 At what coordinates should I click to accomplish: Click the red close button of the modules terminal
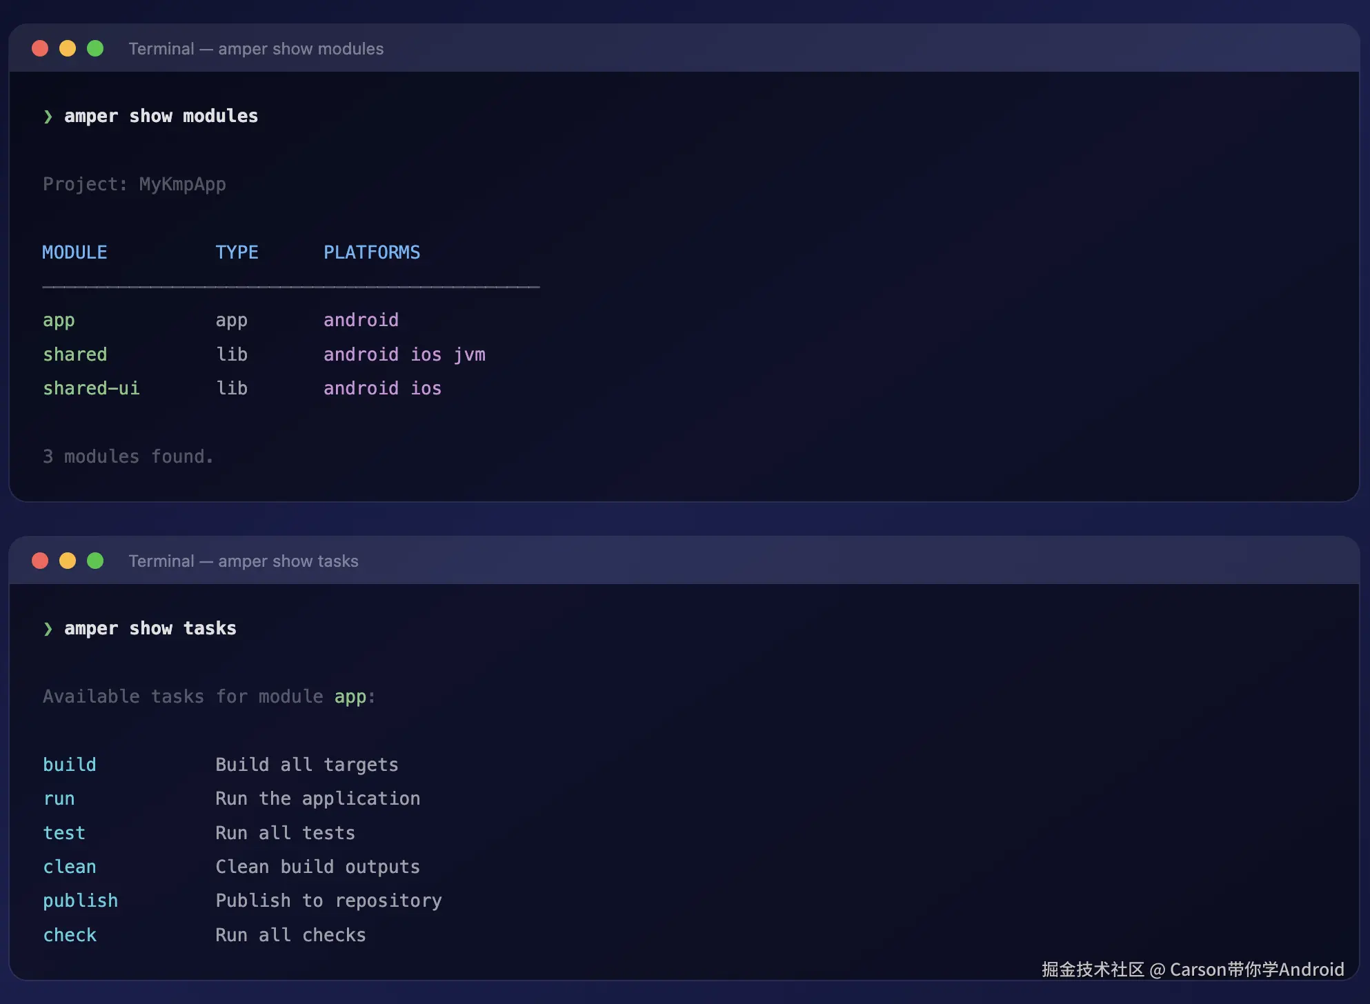[x=40, y=48]
